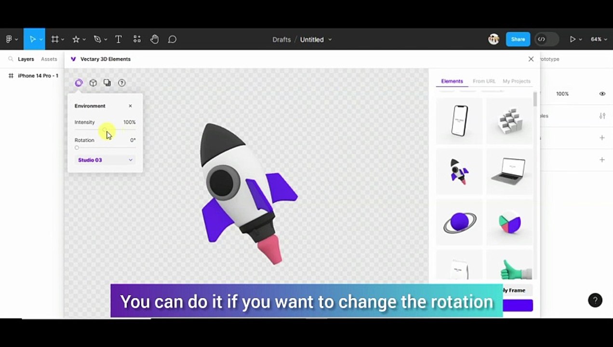Open the Resources tool
613x347 pixels.
[137, 40]
